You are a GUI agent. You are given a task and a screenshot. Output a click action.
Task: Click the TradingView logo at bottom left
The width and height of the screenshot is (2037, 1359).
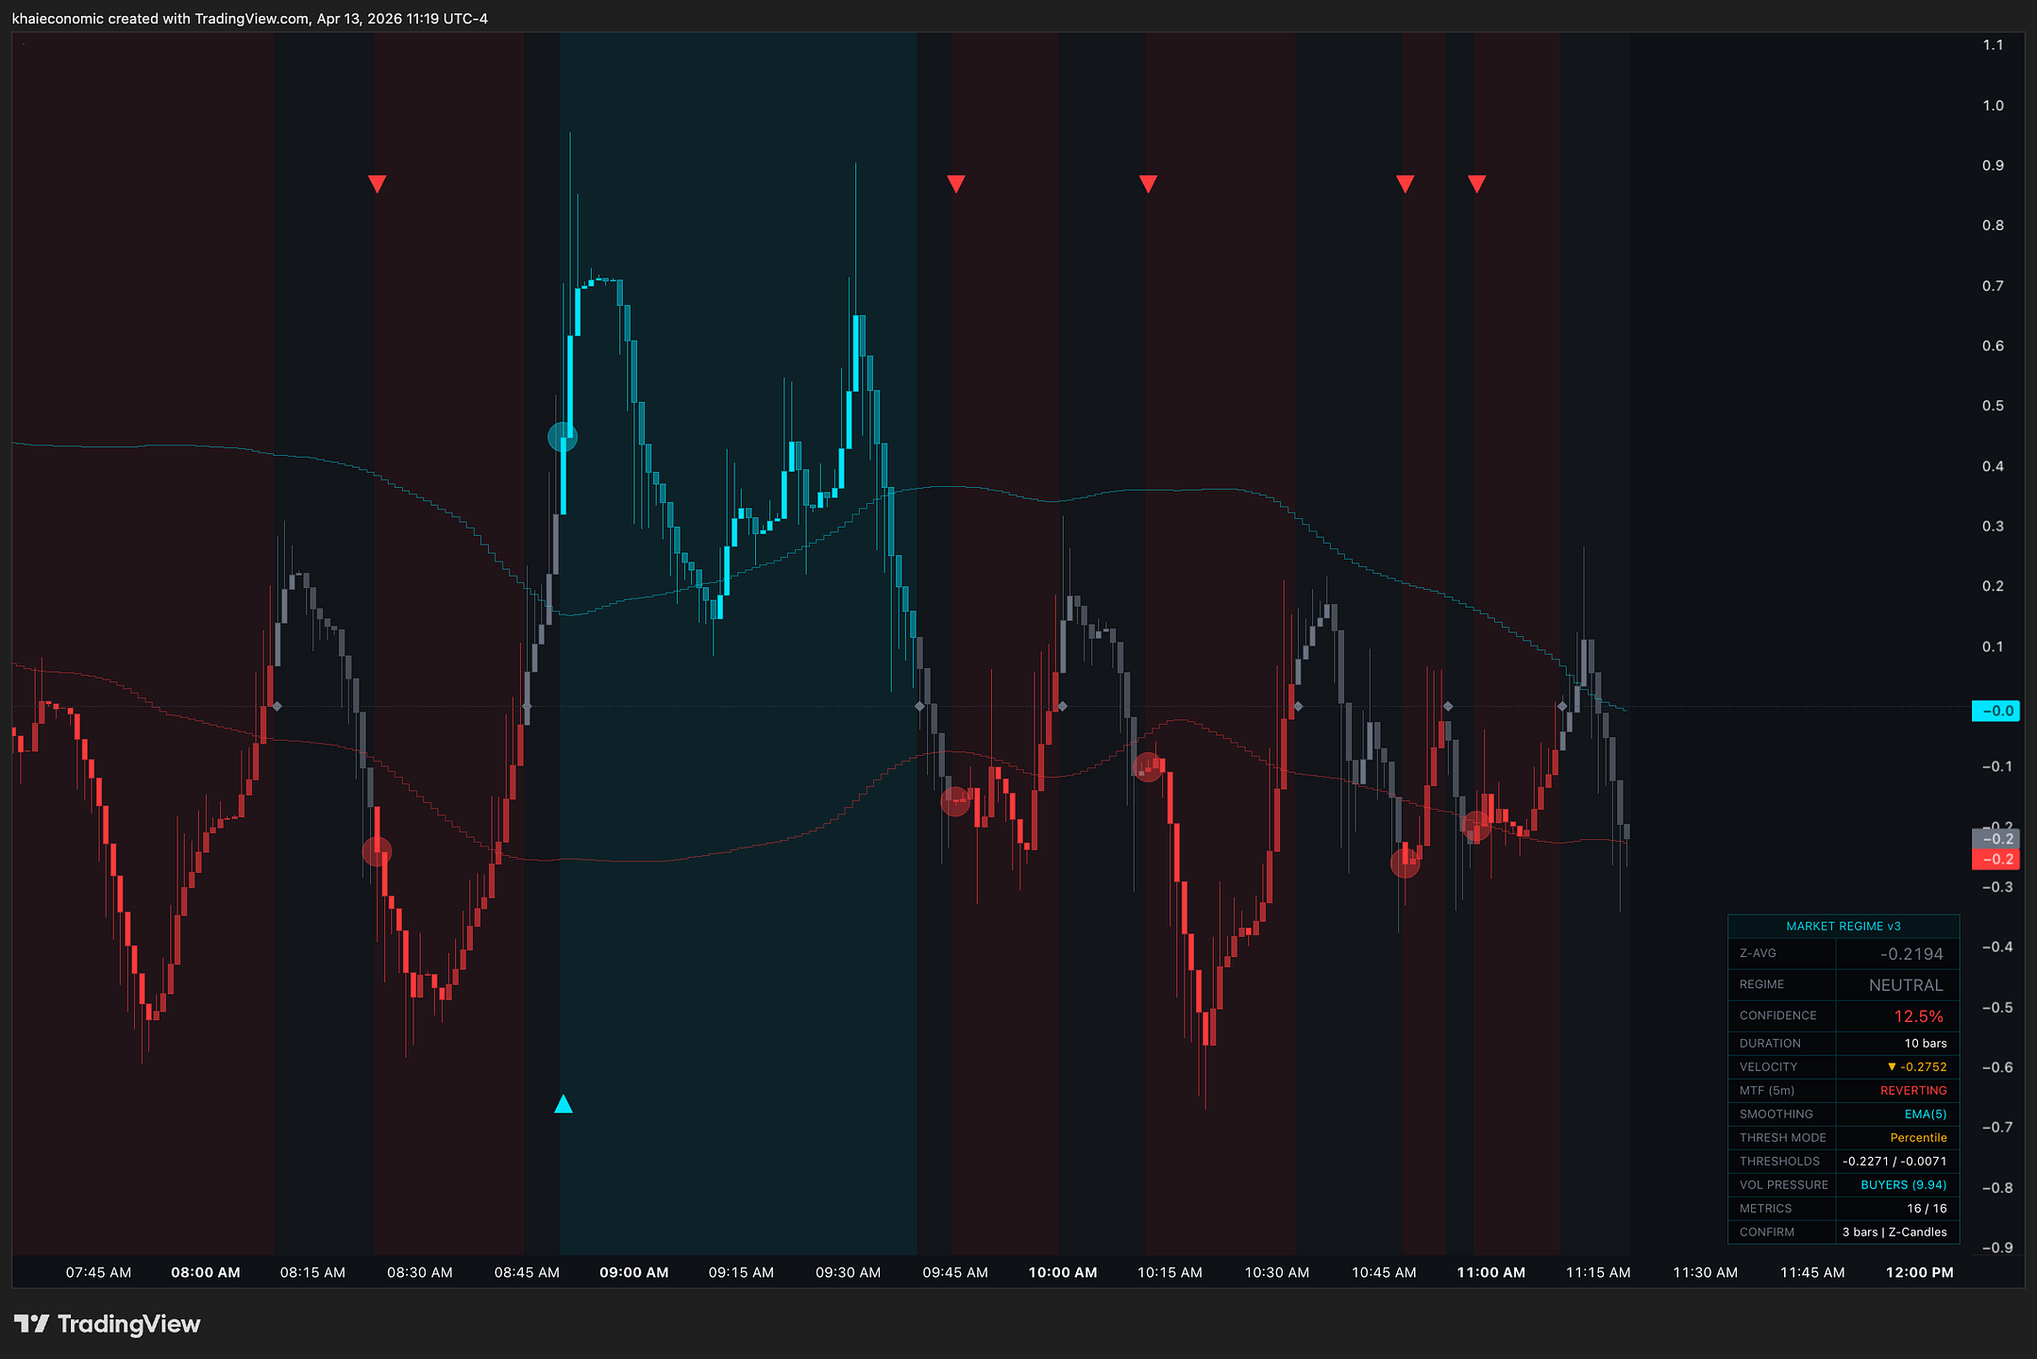[x=107, y=1324]
